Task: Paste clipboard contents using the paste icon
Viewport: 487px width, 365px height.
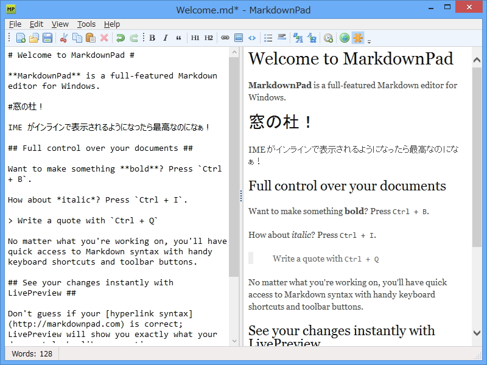Action: pos(91,38)
